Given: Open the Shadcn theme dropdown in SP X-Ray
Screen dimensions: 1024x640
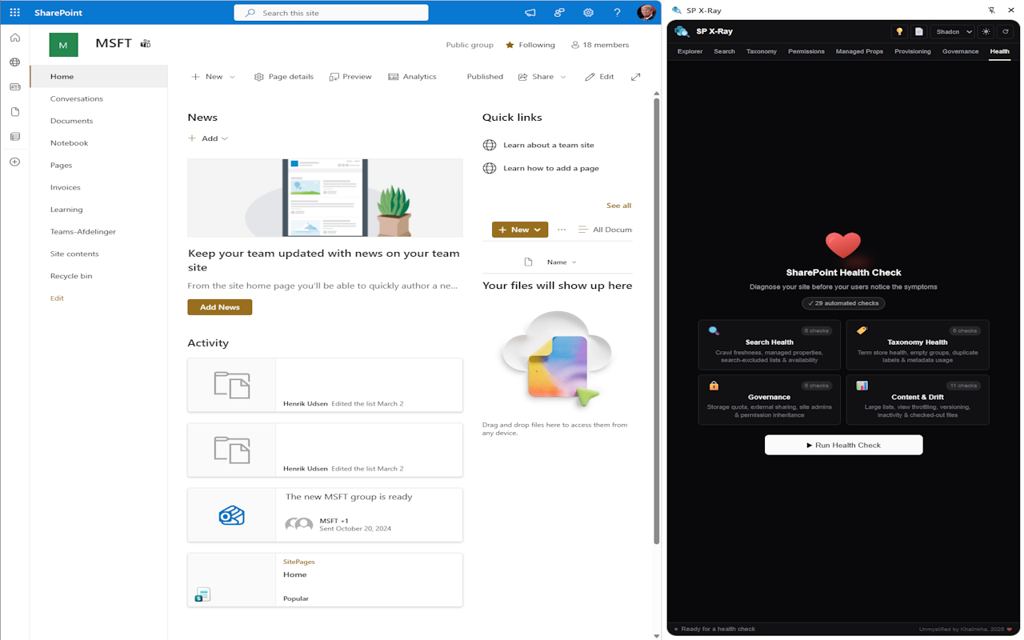Looking at the screenshot, I should click(x=953, y=32).
